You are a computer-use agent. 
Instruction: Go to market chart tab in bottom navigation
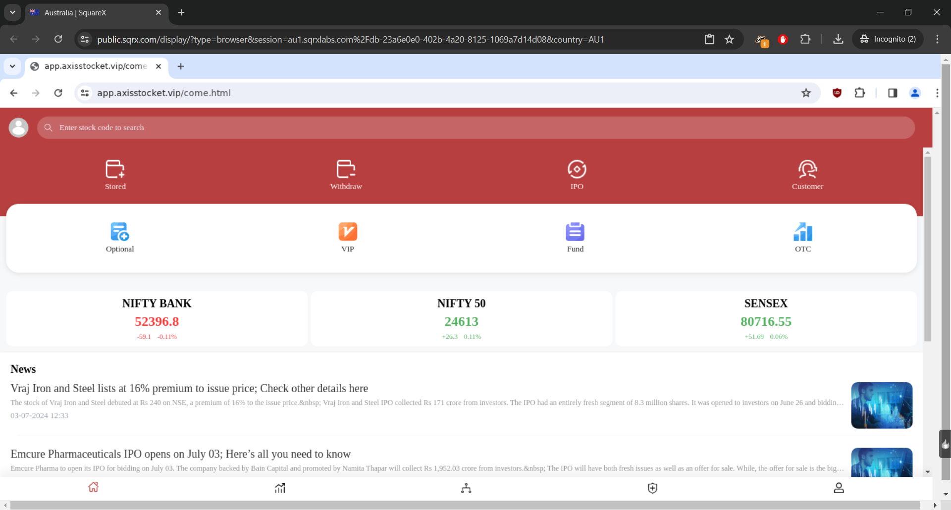click(280, 488)
